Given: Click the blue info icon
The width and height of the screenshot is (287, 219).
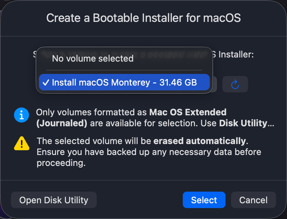Looking at the screenshot, I should [x=21, y=115].
